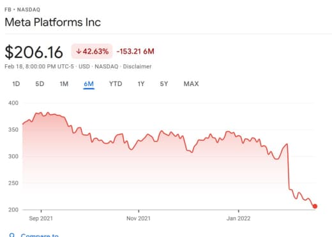Show the 5Y price history

coord(164,84)
